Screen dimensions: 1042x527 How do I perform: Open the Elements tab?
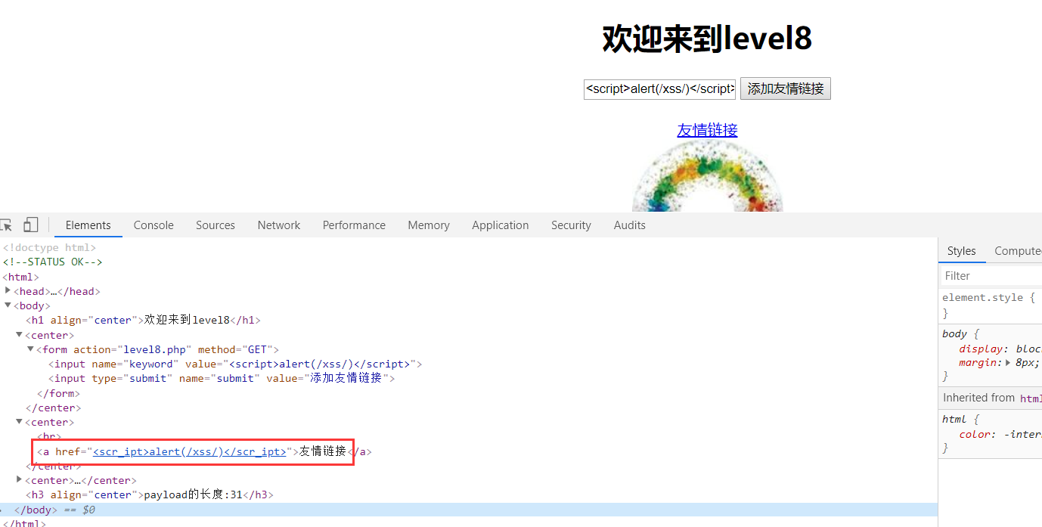click(x=88, y=225)
